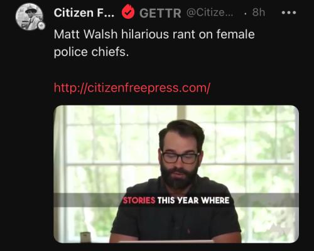Open the three-dot more options menu
Viewport: 314px width, 251px height.
(289, 13)
